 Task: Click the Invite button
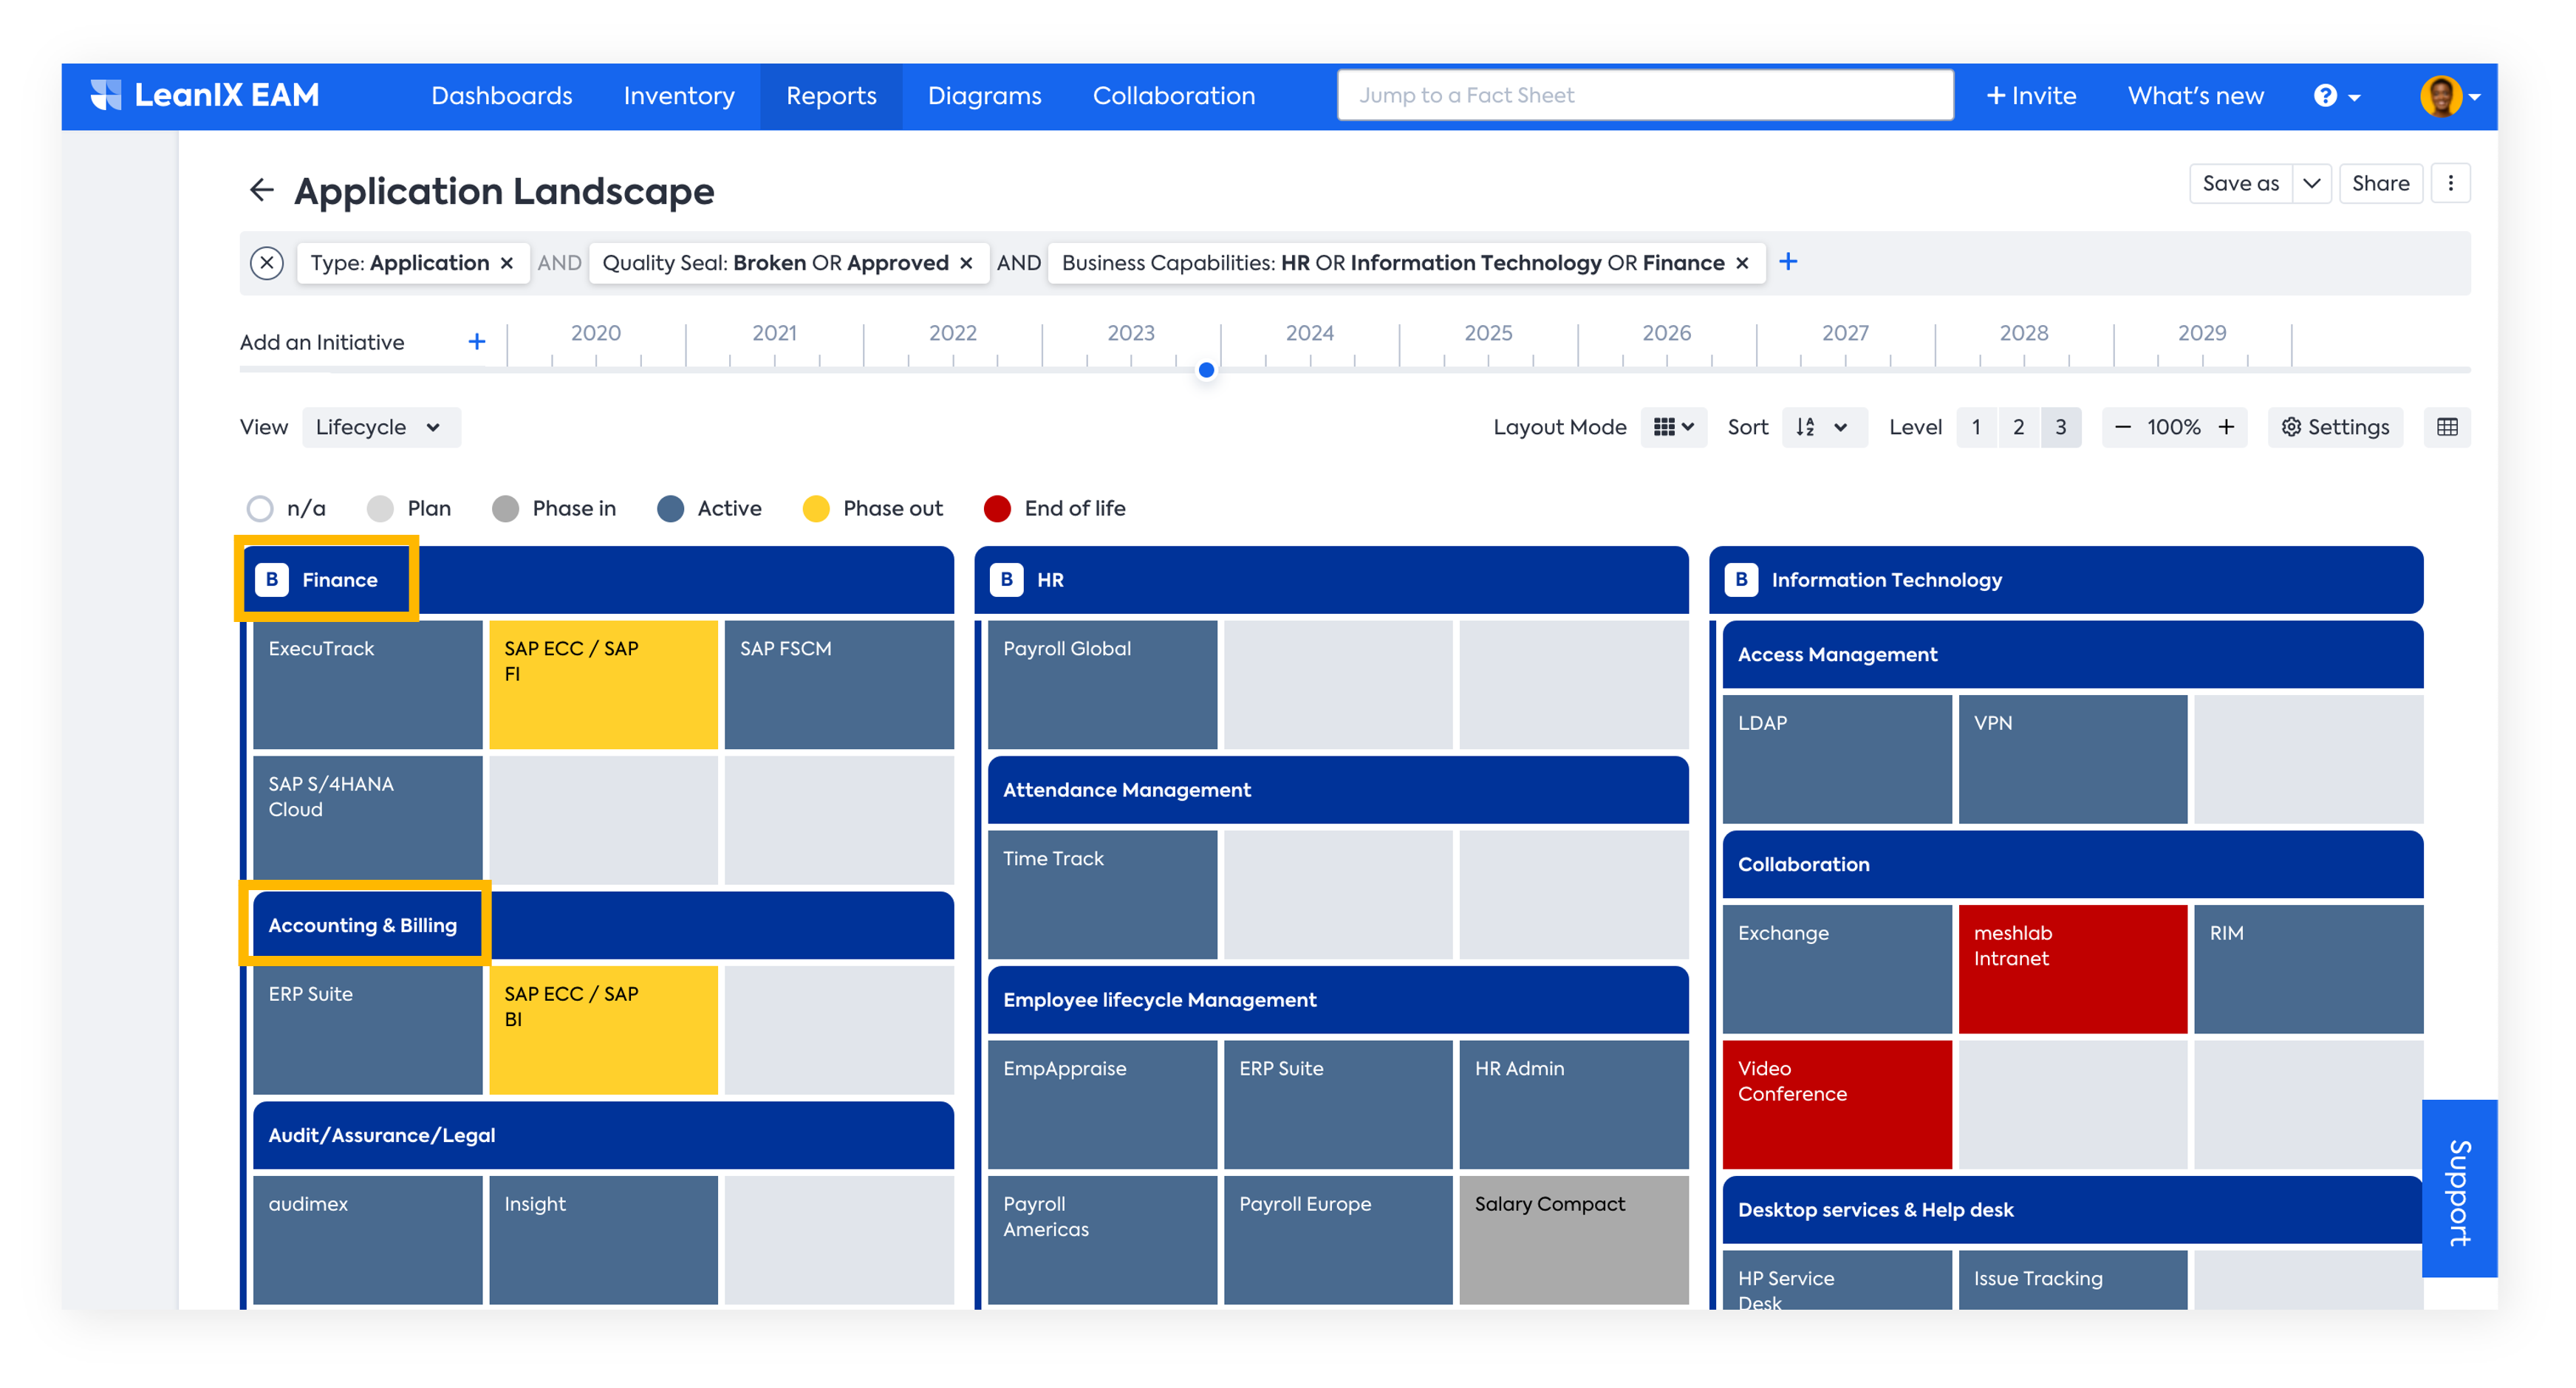click(x=2030, y=96)
